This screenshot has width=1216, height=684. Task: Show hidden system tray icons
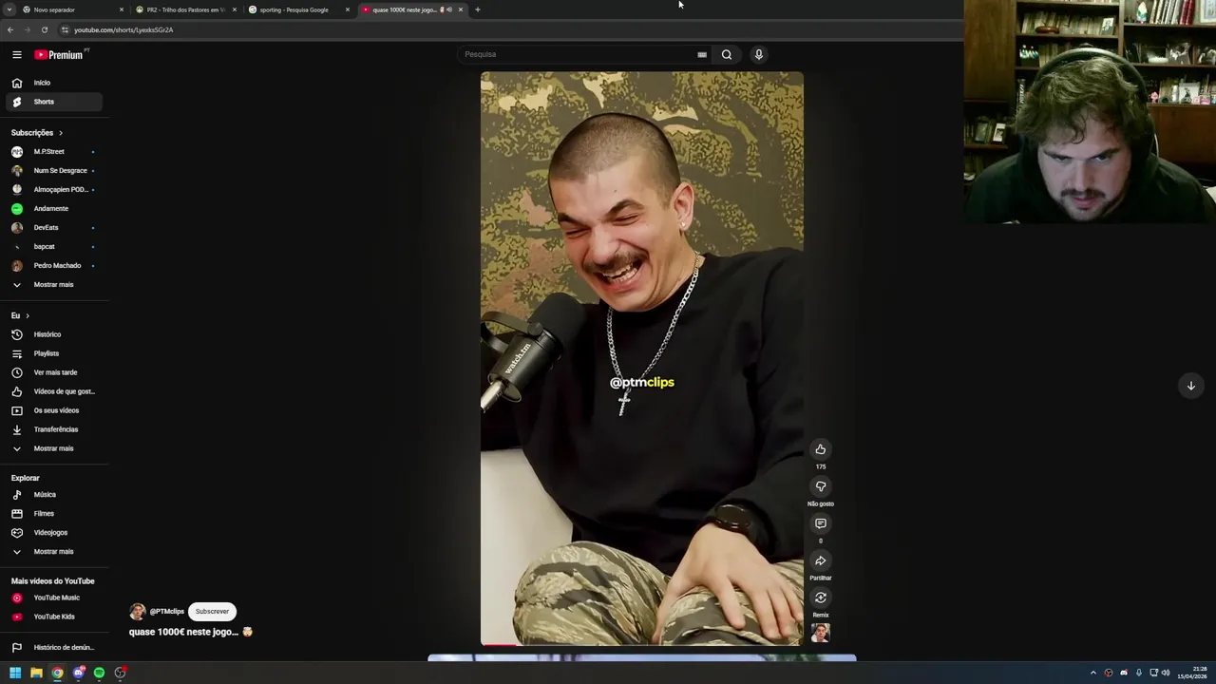(x=1092, y=673)
